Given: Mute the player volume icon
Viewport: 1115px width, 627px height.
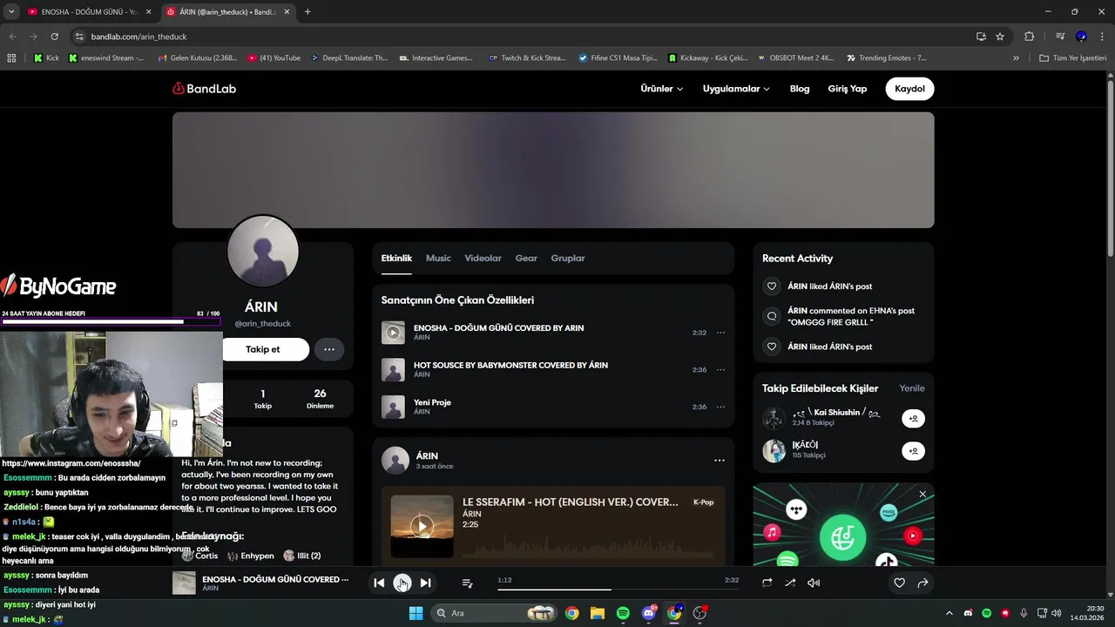Looking at the screenshot, I should (814, 583).
